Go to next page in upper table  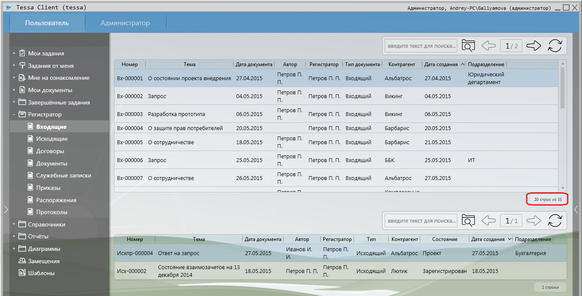coord(533,46)
